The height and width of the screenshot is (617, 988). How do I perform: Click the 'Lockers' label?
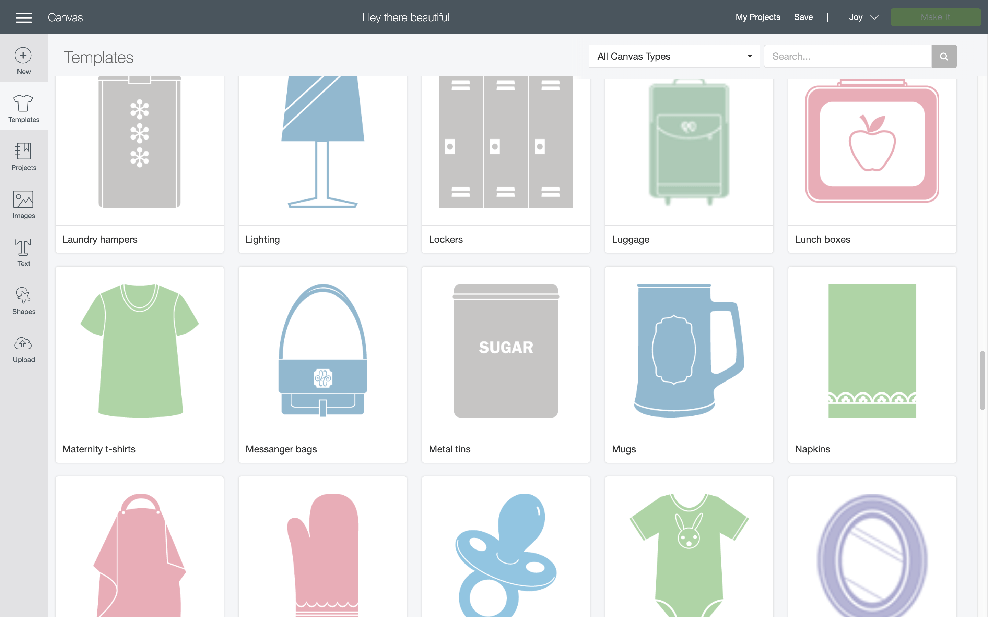(x=446, y=240)
